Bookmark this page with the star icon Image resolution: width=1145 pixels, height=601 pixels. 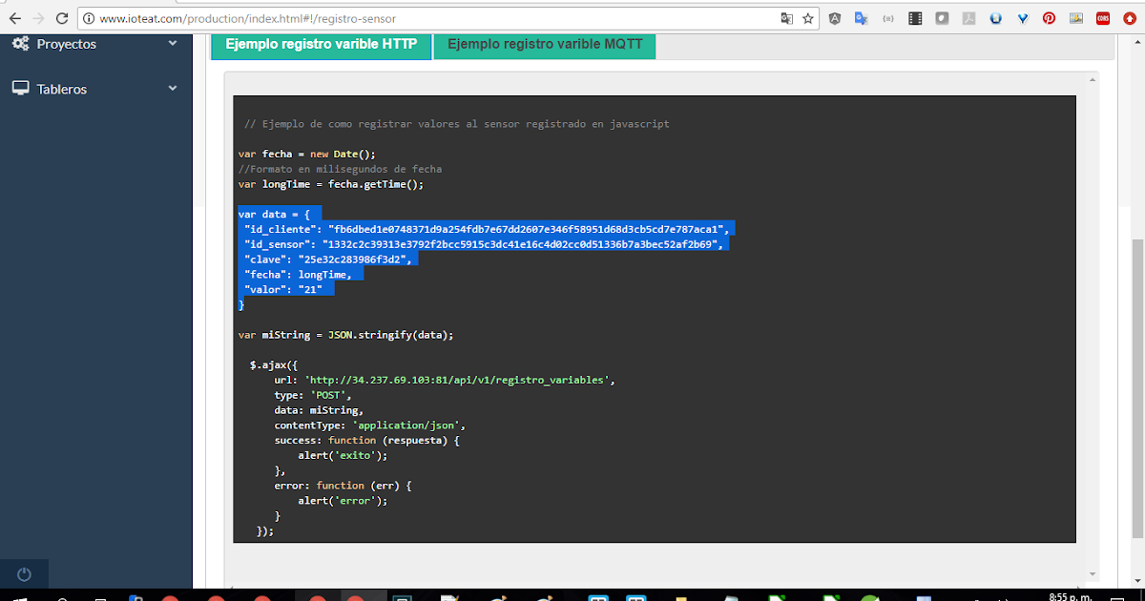tap(808, 17)
